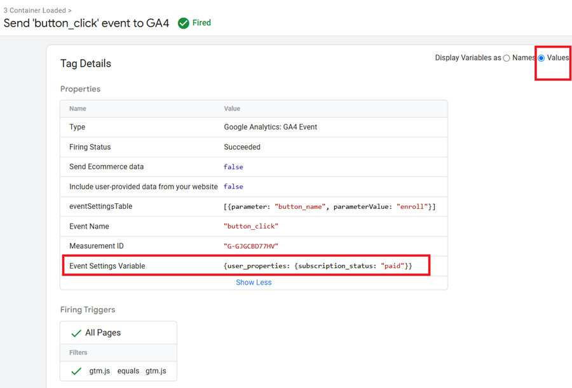Image resolution: width=572 pixels, height=388 pixels.
Task: Click the Name column header
Action: coord(78,109)
